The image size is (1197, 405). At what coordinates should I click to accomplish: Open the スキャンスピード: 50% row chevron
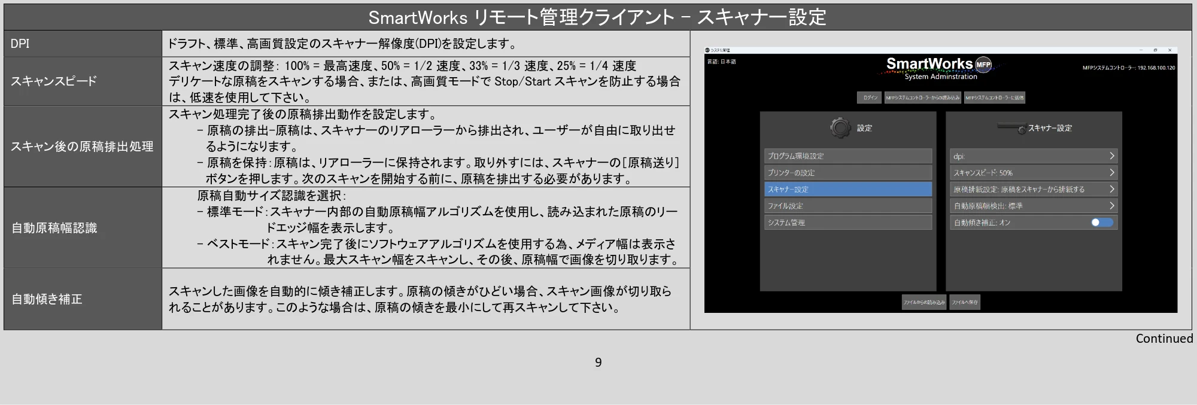click(x=1111, y=173)
